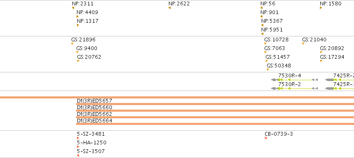354x158 pixels.
Task: Click the GS:21040 triangle marker
Action: (x=303, y=43)
